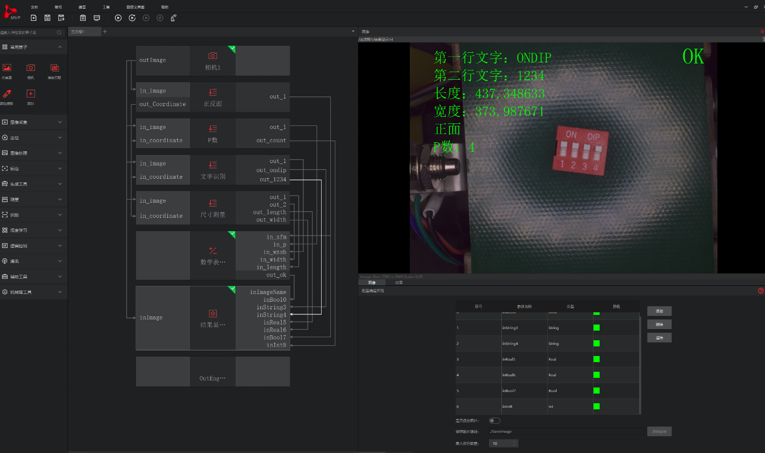The width and height of the screenshot is (765, 453).
Task: Click the robot arm toolbar icon
Action: click(x=173, y=18)
